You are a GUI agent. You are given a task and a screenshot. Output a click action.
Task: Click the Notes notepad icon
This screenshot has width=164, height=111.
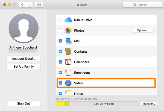pos(68,92)
